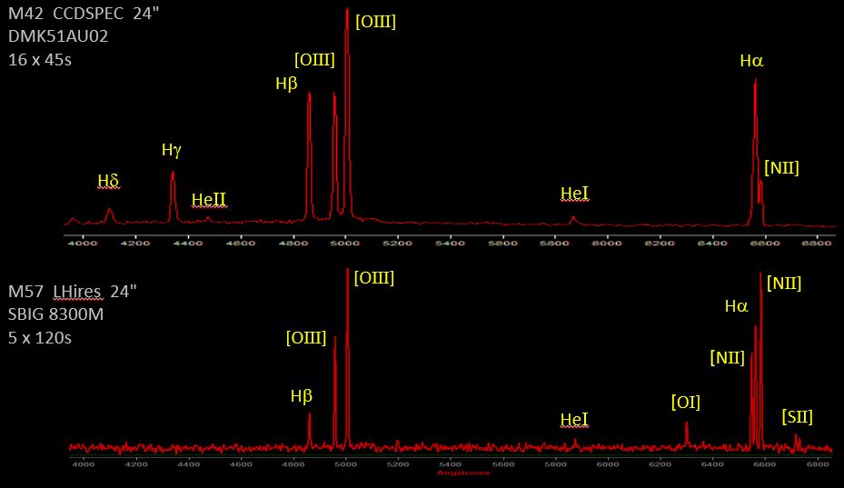
Task: Click the [NII] label in the top spectrum
Action: tap(781, 167)
